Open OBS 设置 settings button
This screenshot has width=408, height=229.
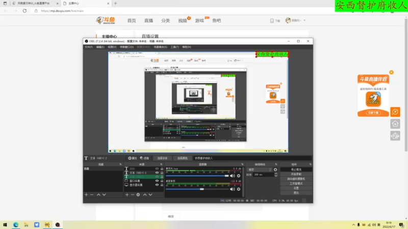pos(296,188)
